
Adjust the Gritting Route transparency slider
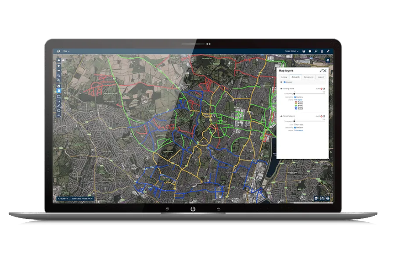tap(294, 93)
